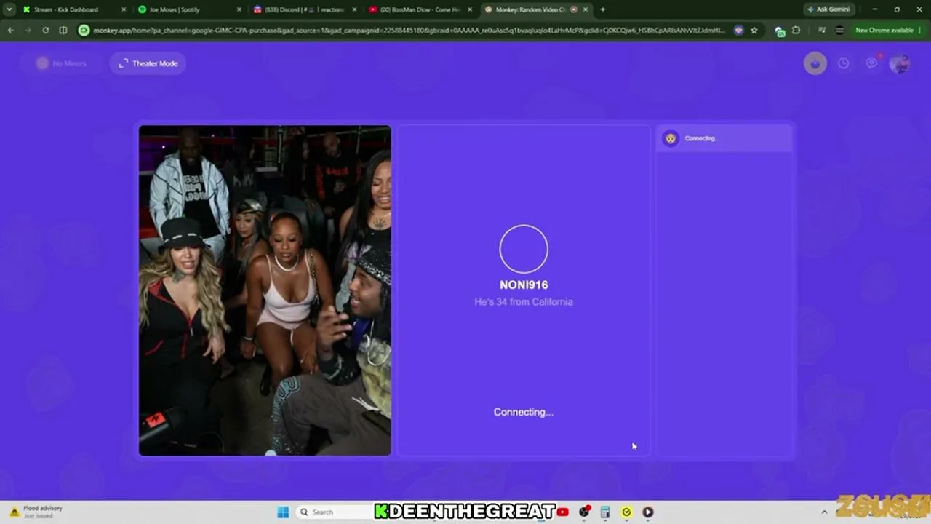Screen dimensions: 931x524
Task: Open the browser side panel icon
Action: point(63,31)
